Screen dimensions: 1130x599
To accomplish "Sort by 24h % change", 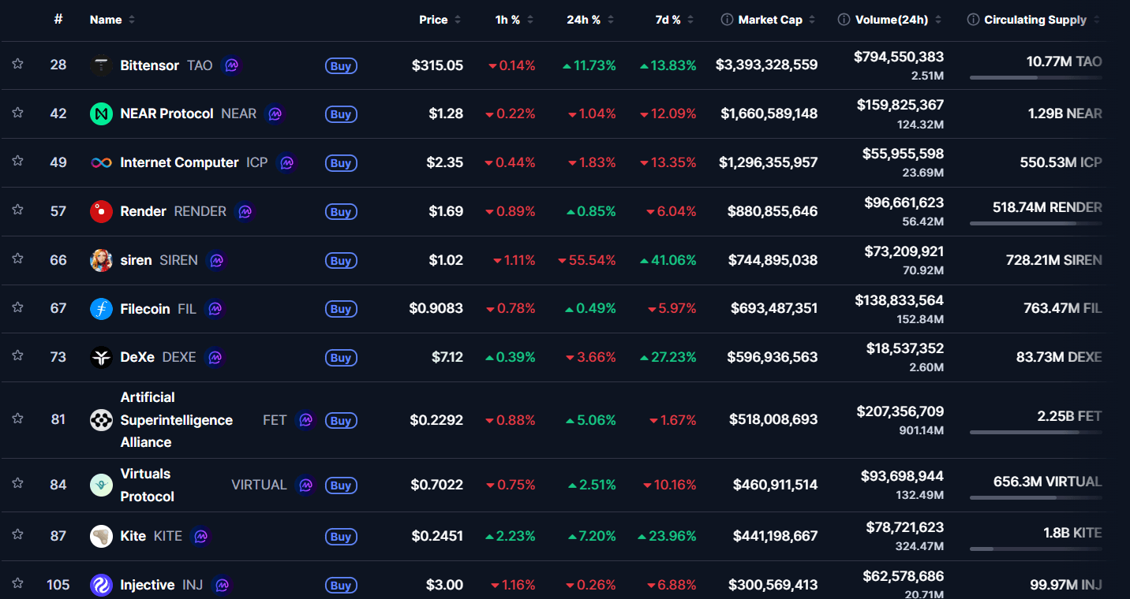I will coord(590,20).
